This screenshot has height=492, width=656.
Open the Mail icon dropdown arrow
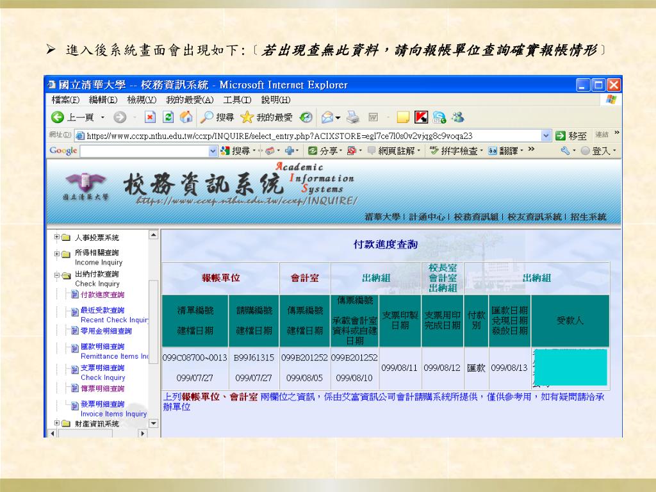pyautogui.click(x=338, y=118)
